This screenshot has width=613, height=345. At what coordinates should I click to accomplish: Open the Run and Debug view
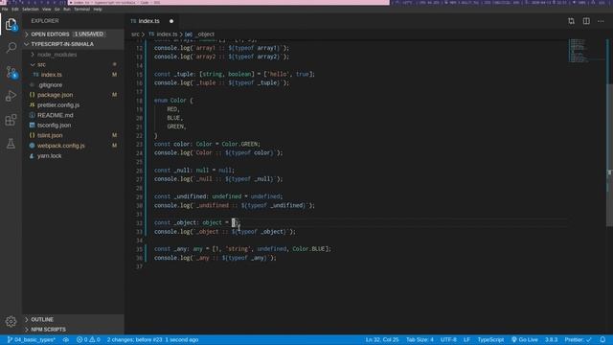pyautogui.click(x=11, y=96)
